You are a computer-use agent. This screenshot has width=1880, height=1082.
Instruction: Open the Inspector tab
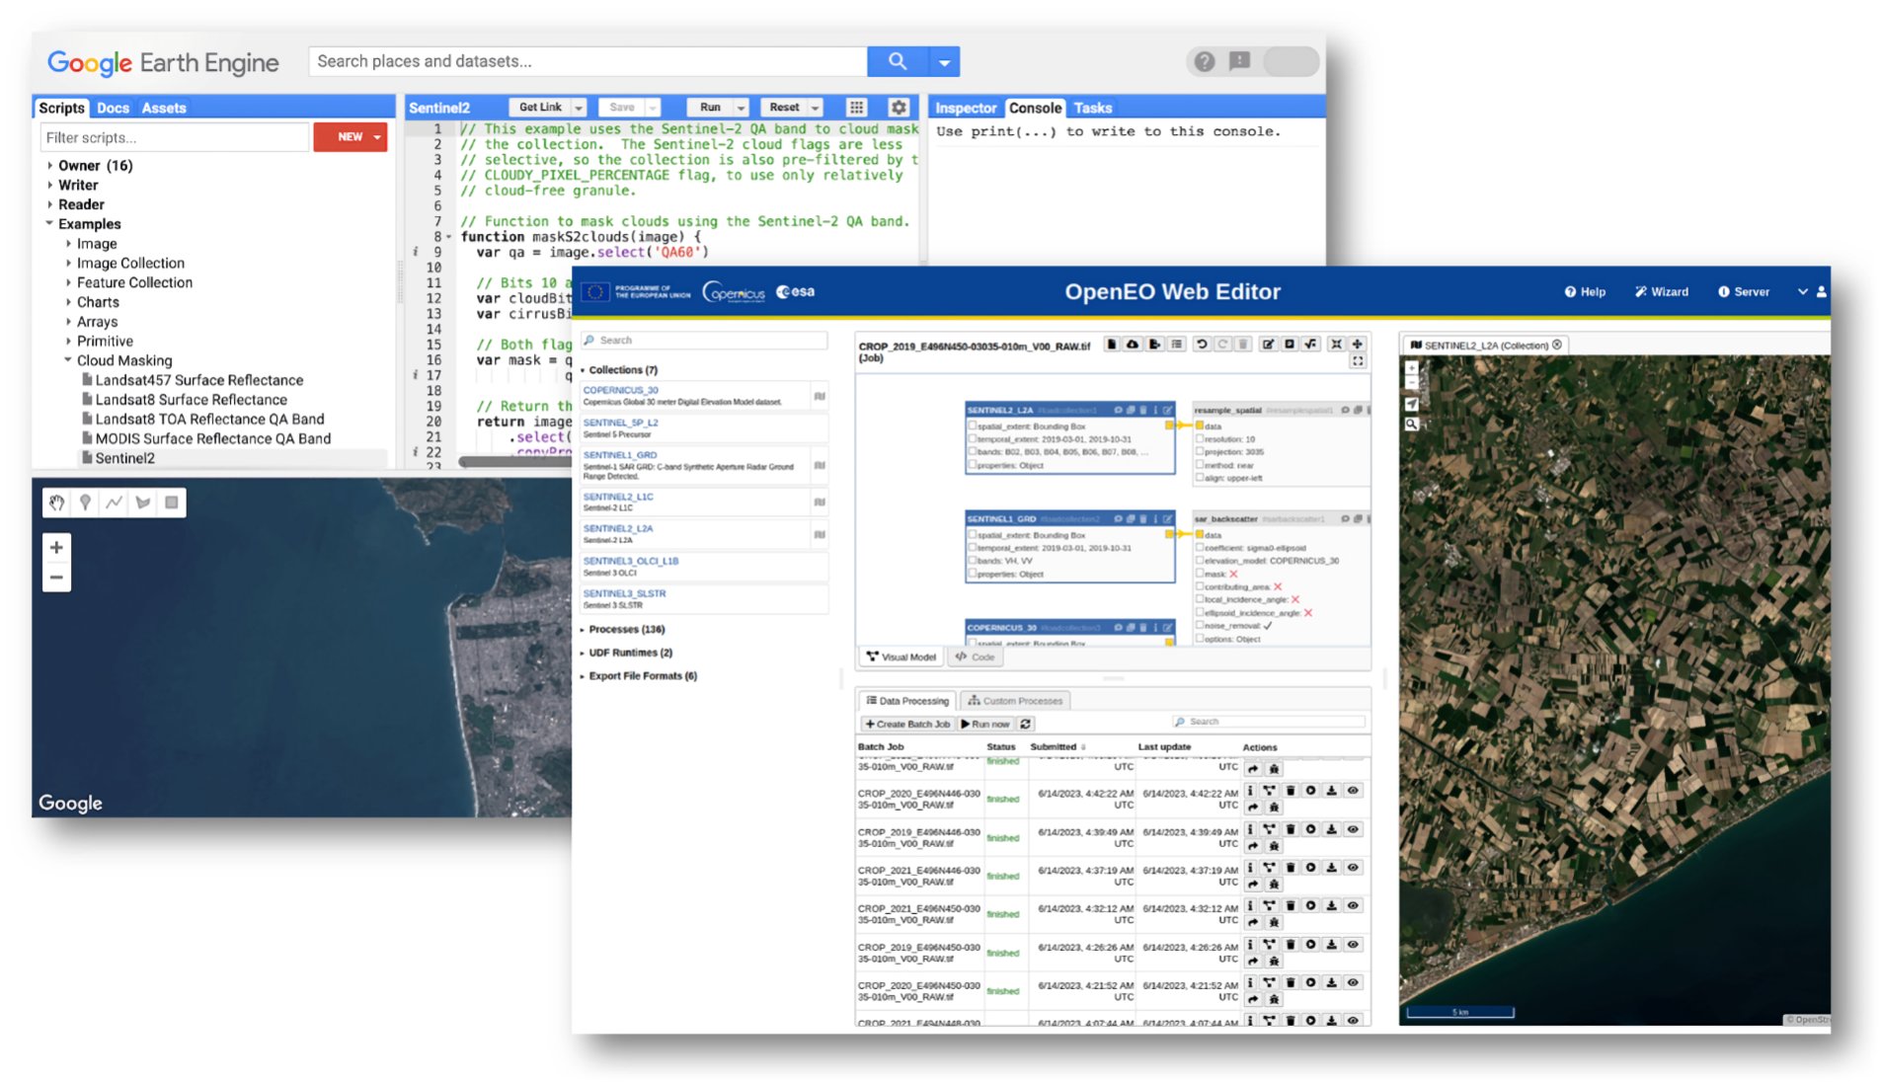click(966, 109)
